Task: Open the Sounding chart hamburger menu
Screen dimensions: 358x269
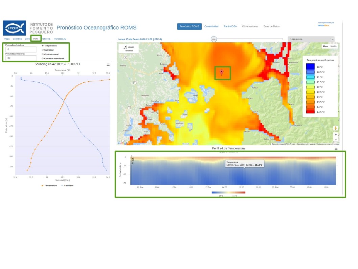Action: click(108, 65)
